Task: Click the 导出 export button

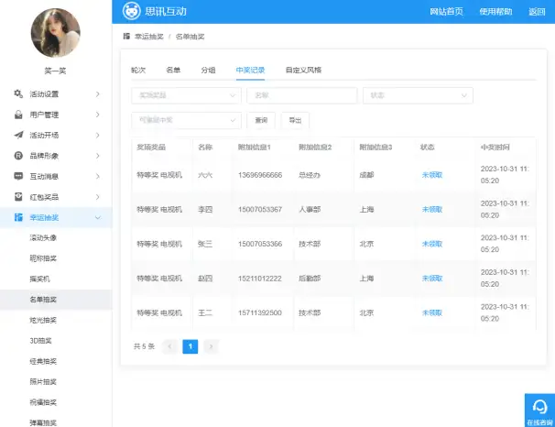Action: point(295,120)
